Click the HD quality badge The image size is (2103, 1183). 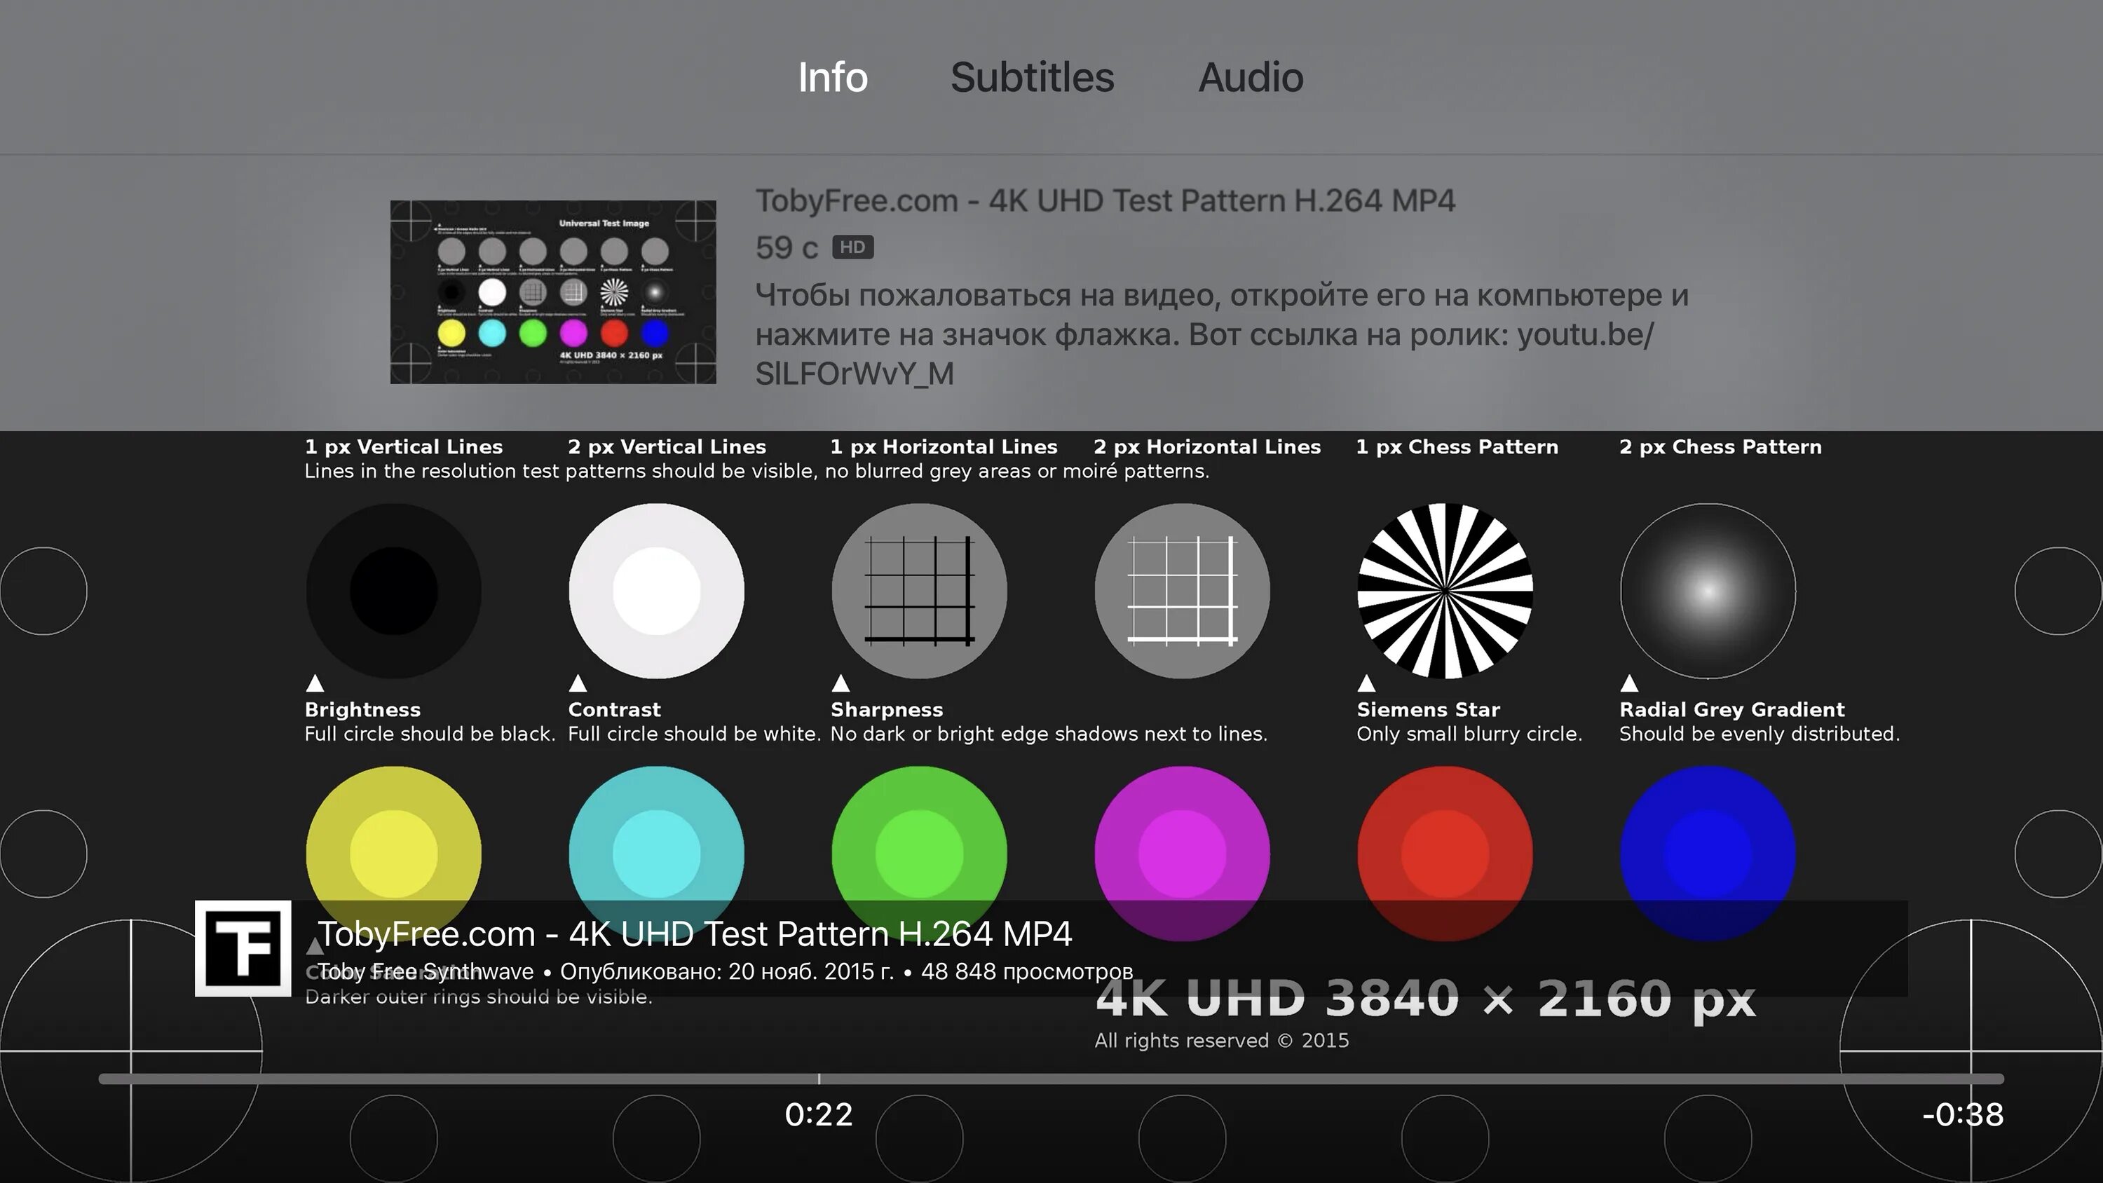[x=852, y=247]
